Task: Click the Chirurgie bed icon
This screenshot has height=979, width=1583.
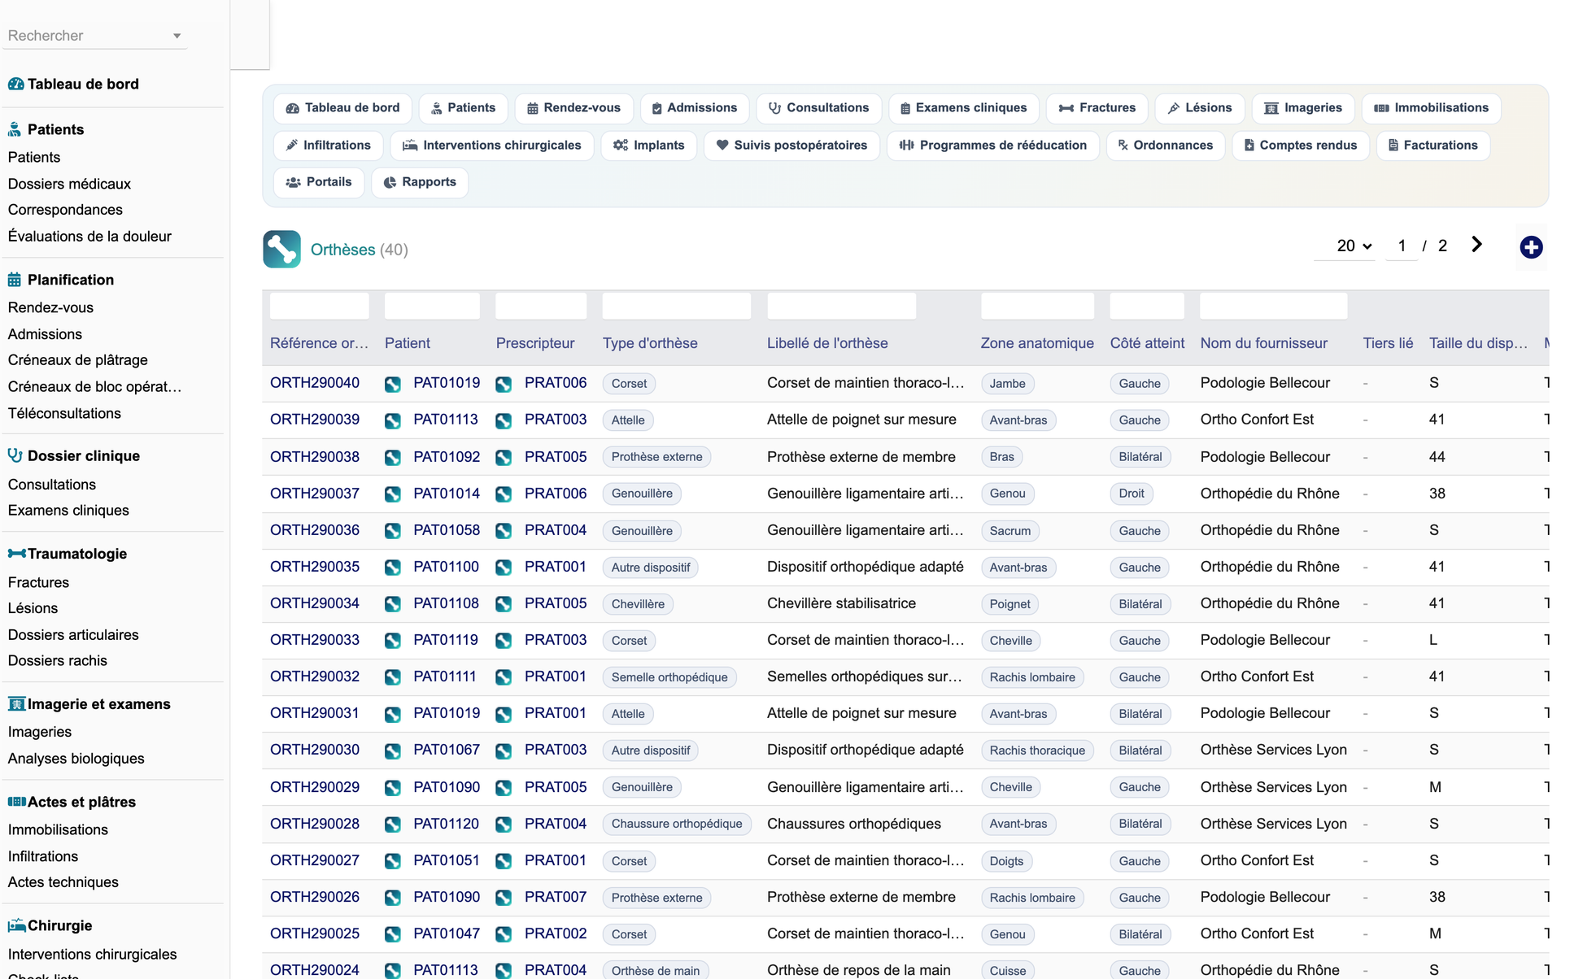Action: pyautogui.click(x=16, y=925)
